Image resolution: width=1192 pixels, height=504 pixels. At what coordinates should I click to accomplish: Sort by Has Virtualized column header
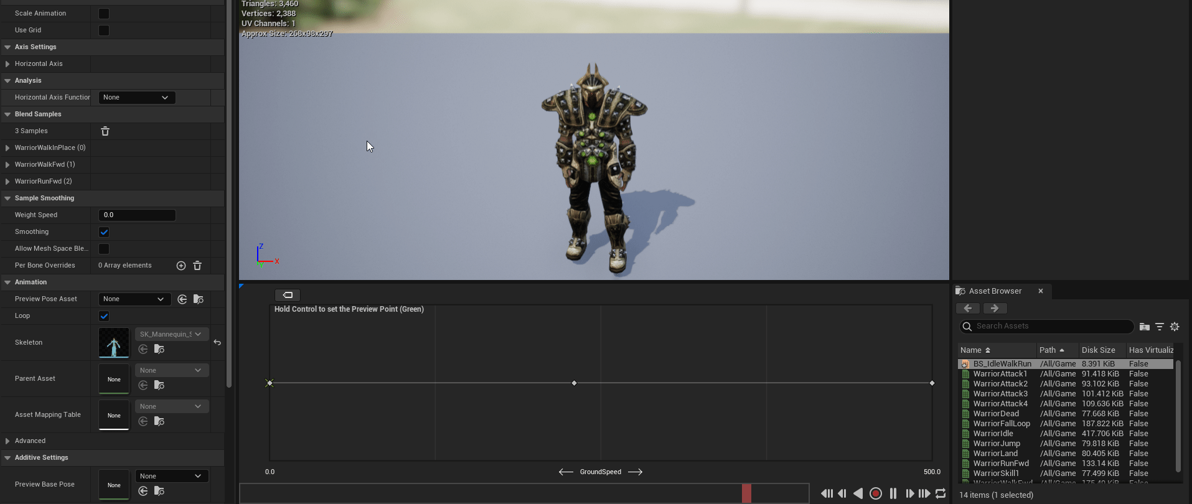[1150, 350]
